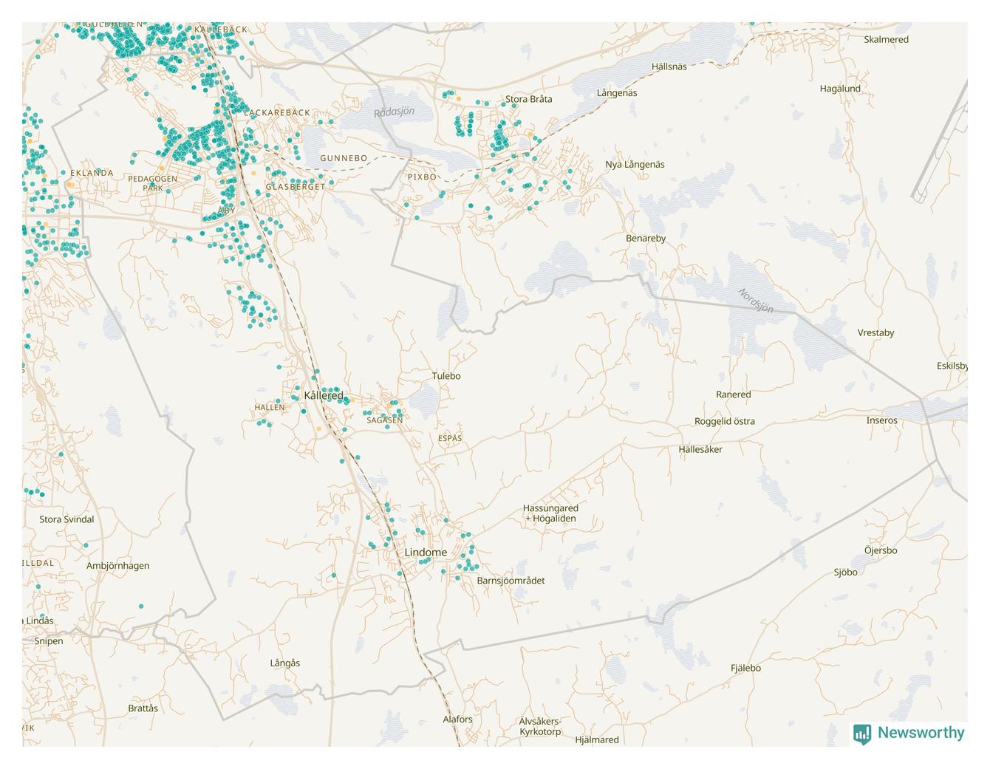Click the Rådasjön lake label
The width and height of the screenshot is (990, 769).
(394, 112)
